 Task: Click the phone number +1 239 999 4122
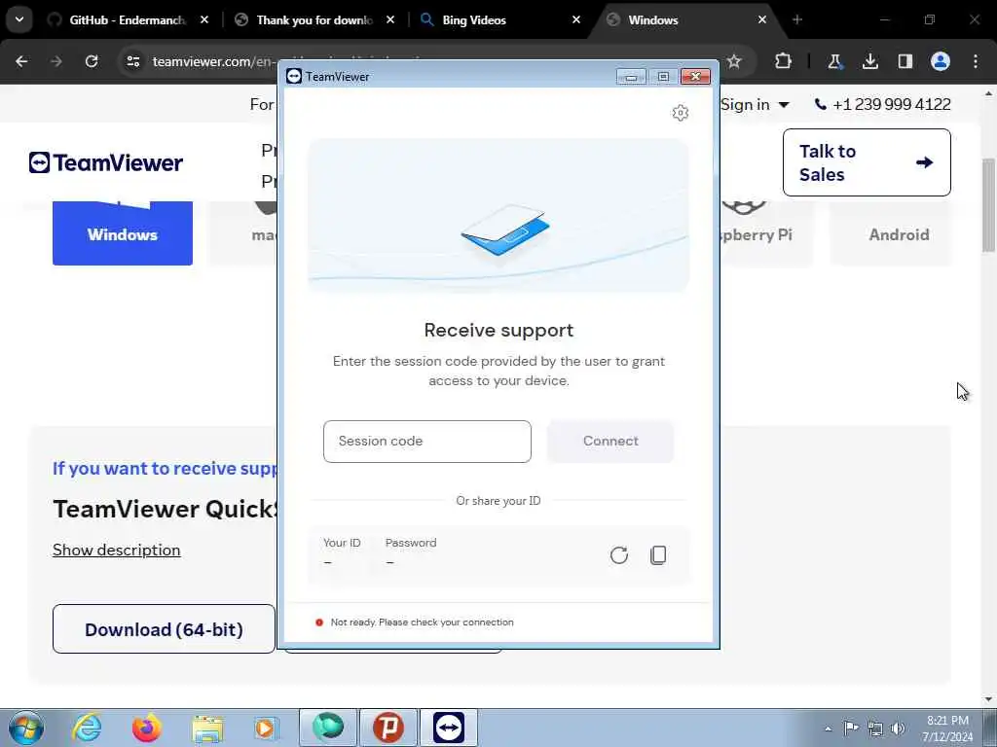pyautogui.click(x=882, y=105)
